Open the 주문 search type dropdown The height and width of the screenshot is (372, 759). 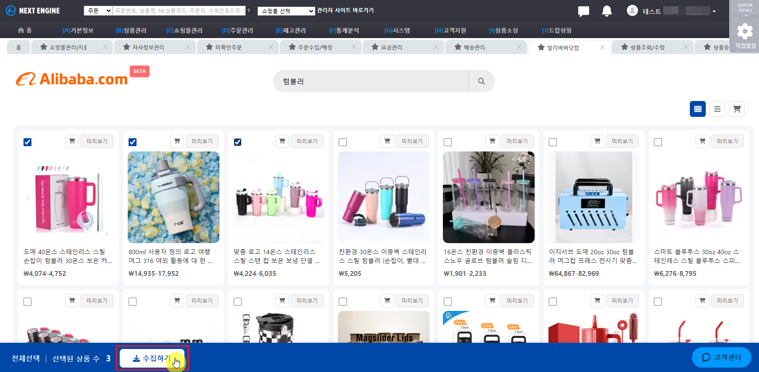pos(98,11)
